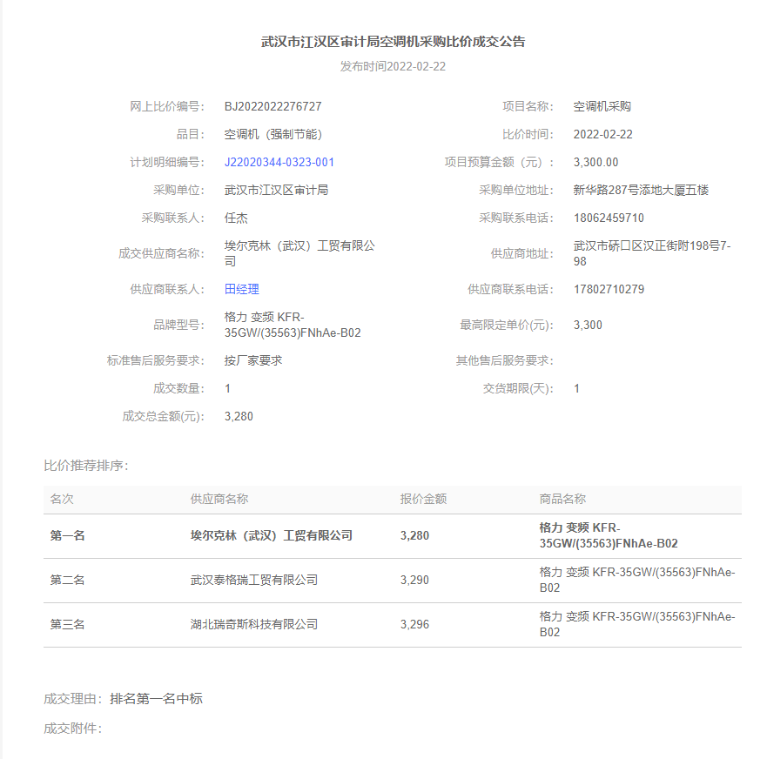Viewport: 767px width, 759px height.
Task: Click supplier 湖北瑞奇斯科技有限公司 in table
Action: click(x=254, y=624)
